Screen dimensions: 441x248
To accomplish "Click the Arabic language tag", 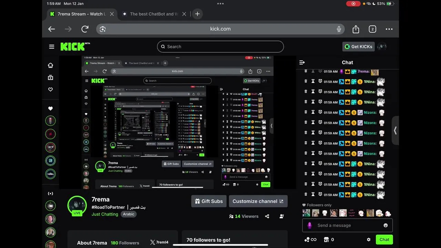I will (129, 214).
